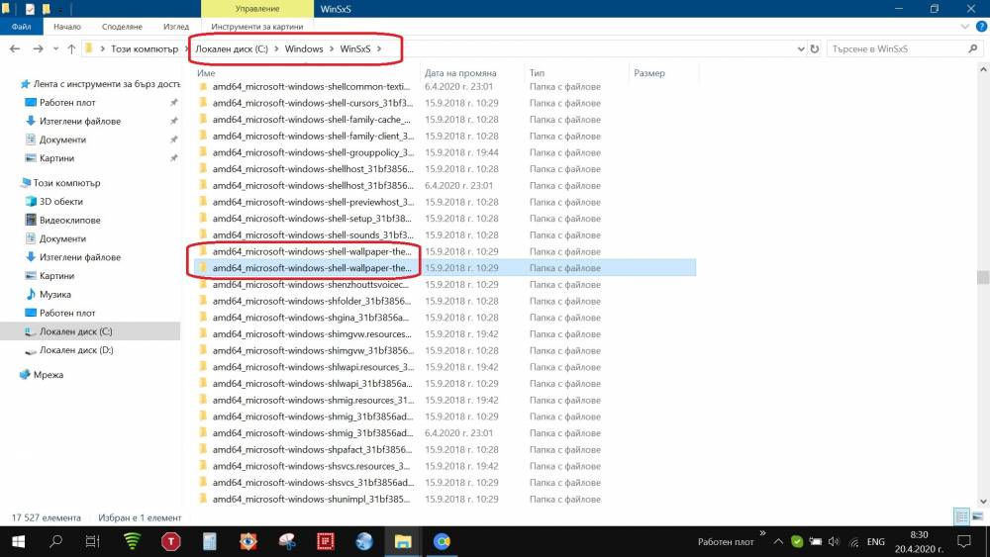990x557 pixels.
Task: Click the file list scrollbar up arrow
Action: click(982, 68)
